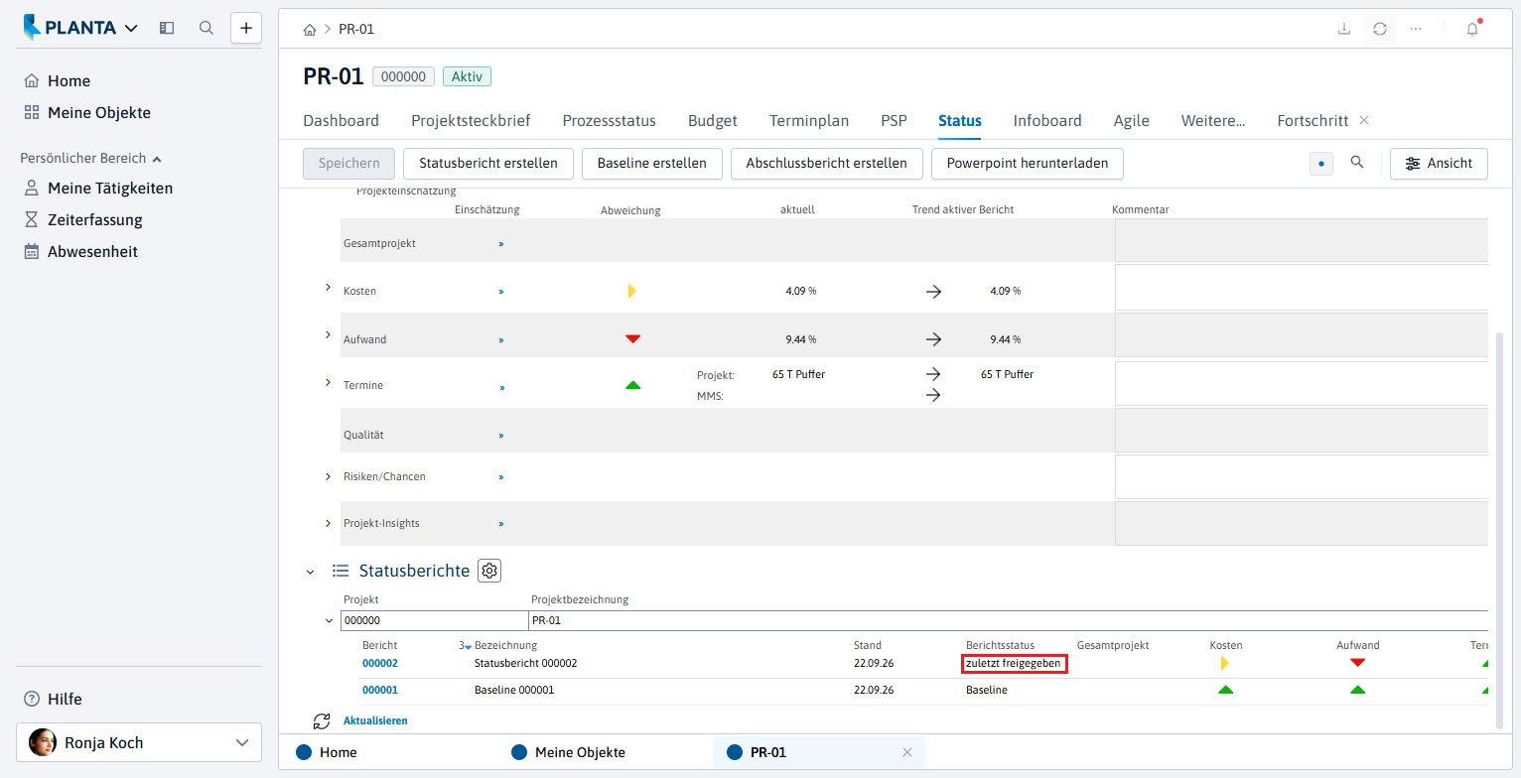Screen dimensions: 1521x778
Task: Open the notifications bell
Action: [x=1472, y=29]
